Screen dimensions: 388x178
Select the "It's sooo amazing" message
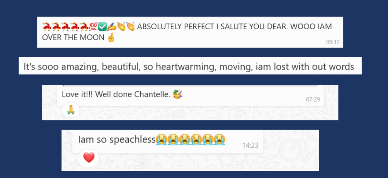[189, 66]
